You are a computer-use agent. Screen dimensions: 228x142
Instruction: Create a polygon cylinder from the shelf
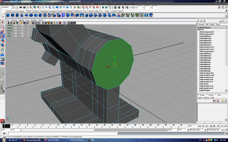17,15
